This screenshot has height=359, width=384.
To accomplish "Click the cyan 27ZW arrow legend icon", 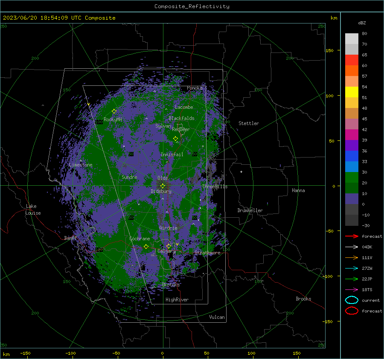I will point(352,269).
